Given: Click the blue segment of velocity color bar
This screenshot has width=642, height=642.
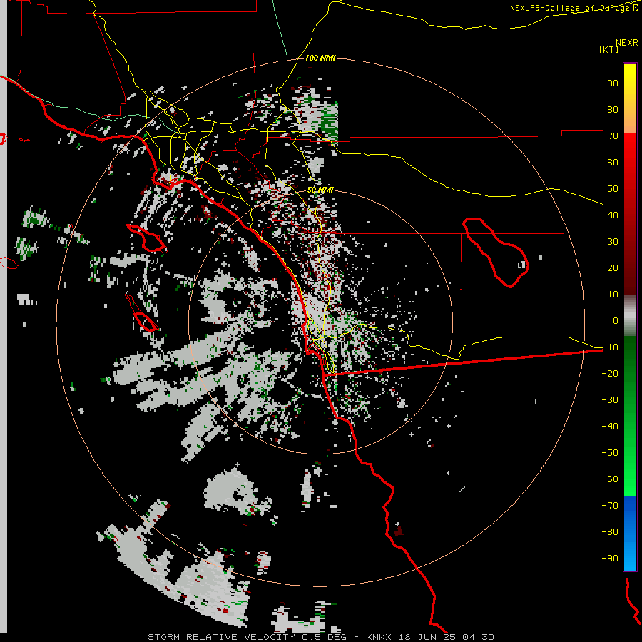Looking at the screenshot, I should click(x=630, y=532).
